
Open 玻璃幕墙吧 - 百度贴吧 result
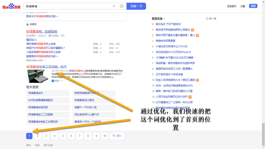[x=41, y=31]
